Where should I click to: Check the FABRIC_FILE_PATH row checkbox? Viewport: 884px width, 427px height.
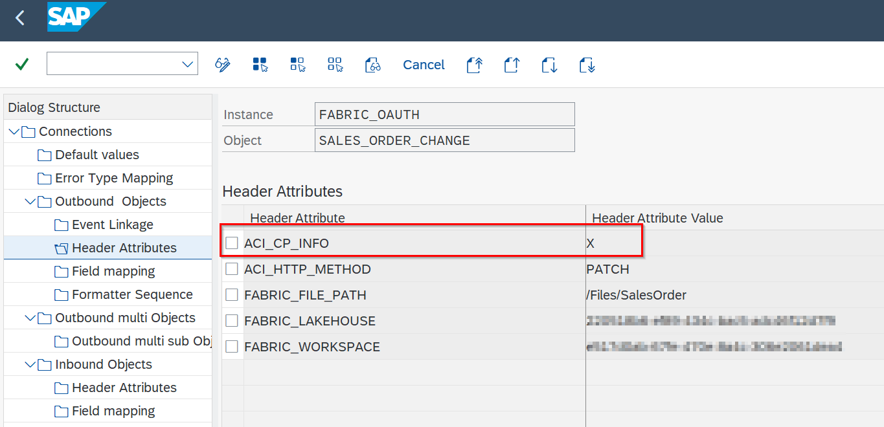pyautogui.click(x=232, y=295)
